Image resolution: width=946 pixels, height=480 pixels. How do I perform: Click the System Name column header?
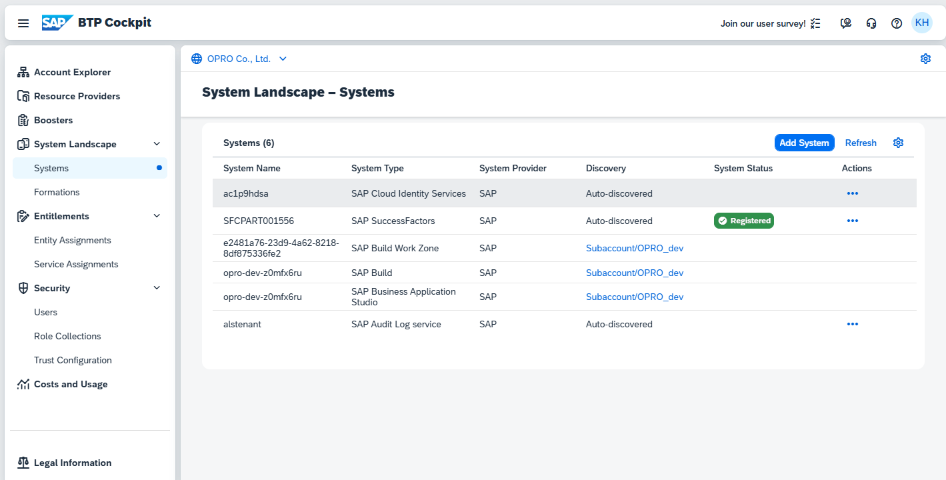252,168
